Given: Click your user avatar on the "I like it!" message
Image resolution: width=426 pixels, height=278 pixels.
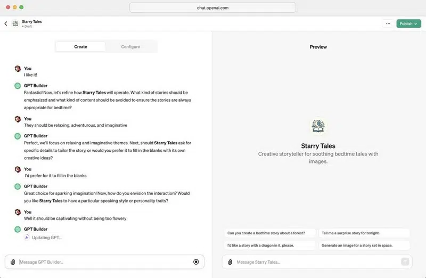Looking at the screenshot, I should pos(18,69).
